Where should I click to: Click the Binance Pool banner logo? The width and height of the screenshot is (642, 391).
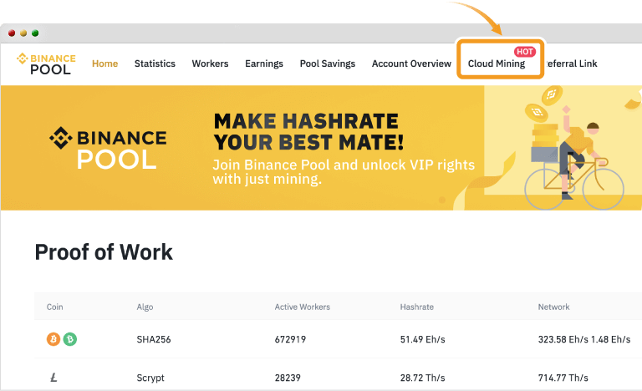coord(108,148)
